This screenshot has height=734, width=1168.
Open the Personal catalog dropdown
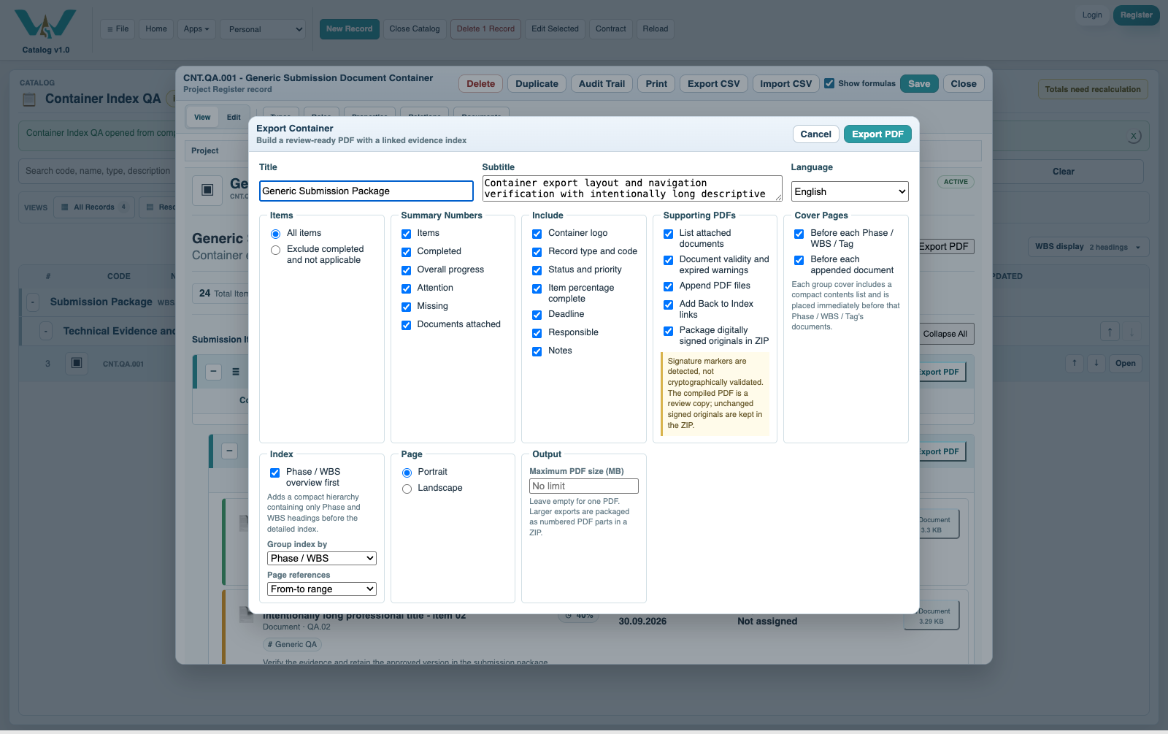(263, 29)
